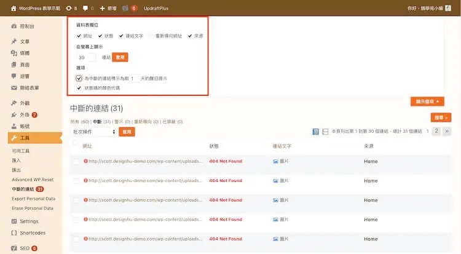Click the highlight days field showing 1
The image size is (461, 254).
(135, 78)
